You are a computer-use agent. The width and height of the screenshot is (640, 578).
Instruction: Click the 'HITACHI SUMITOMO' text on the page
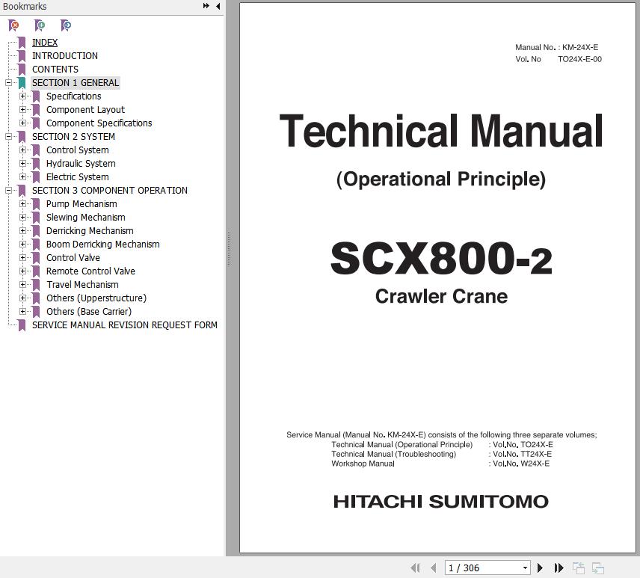click(441, 502)
